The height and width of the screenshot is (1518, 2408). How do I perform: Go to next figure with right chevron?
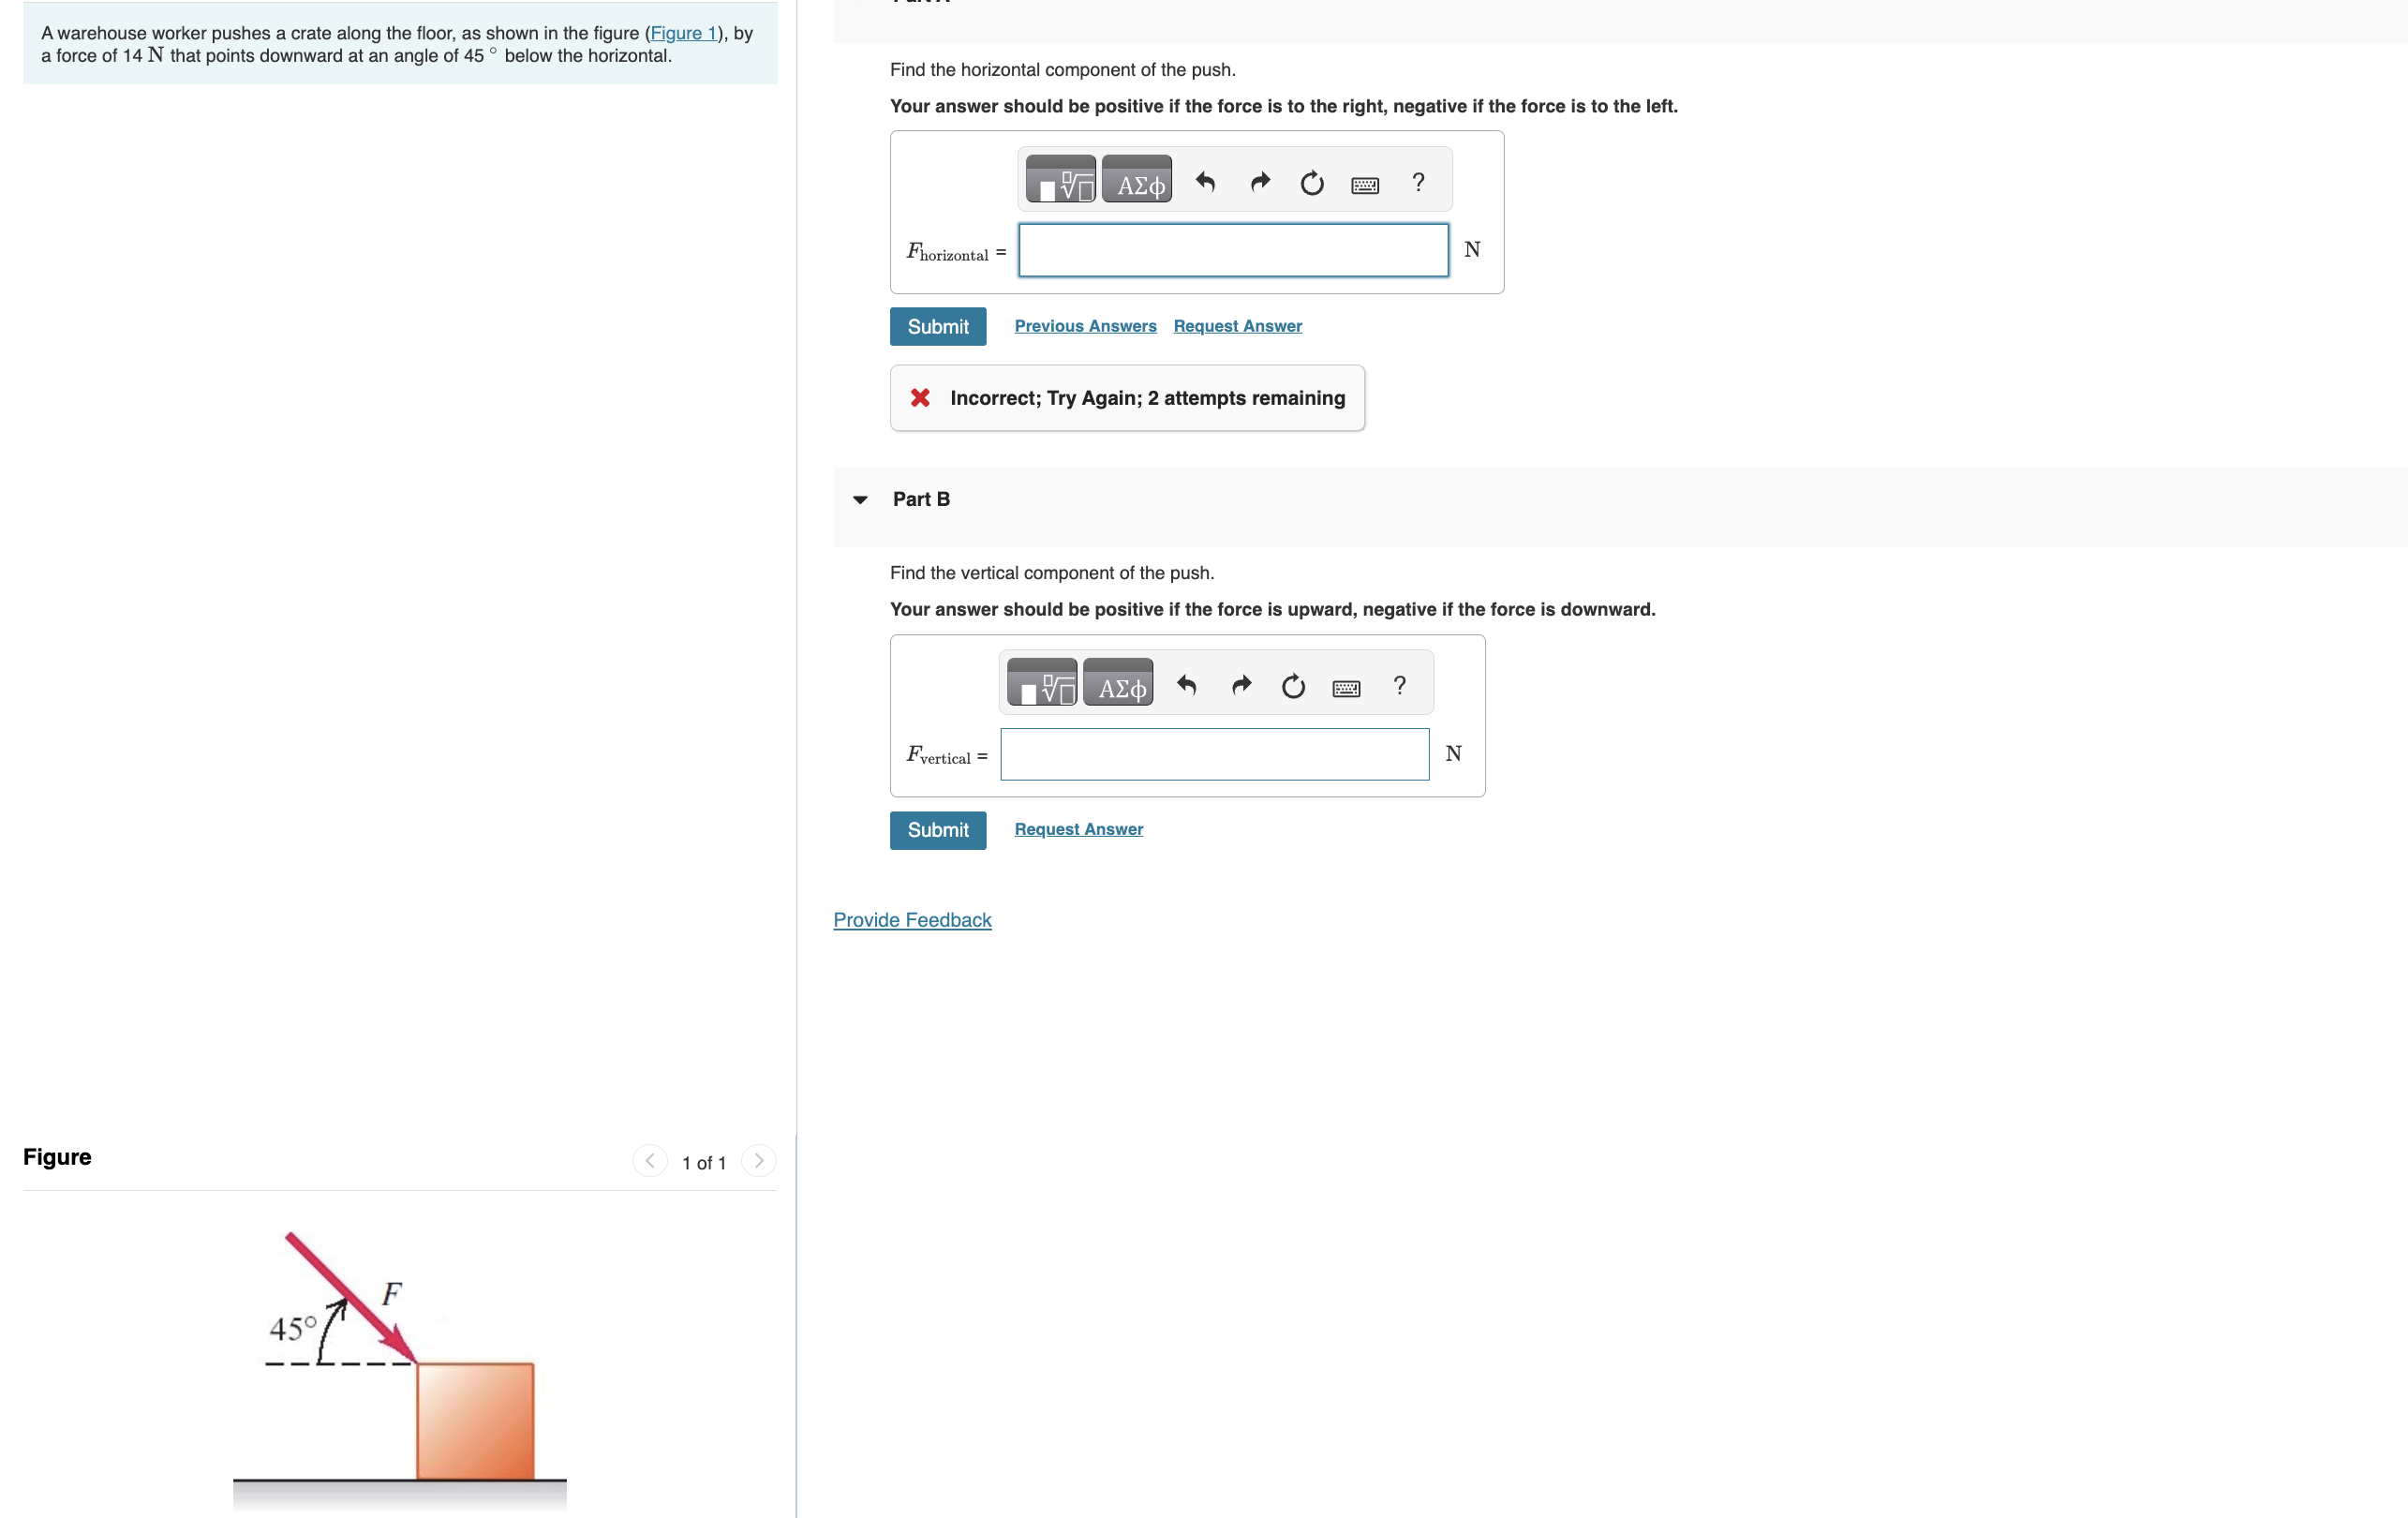(758, 1161)
